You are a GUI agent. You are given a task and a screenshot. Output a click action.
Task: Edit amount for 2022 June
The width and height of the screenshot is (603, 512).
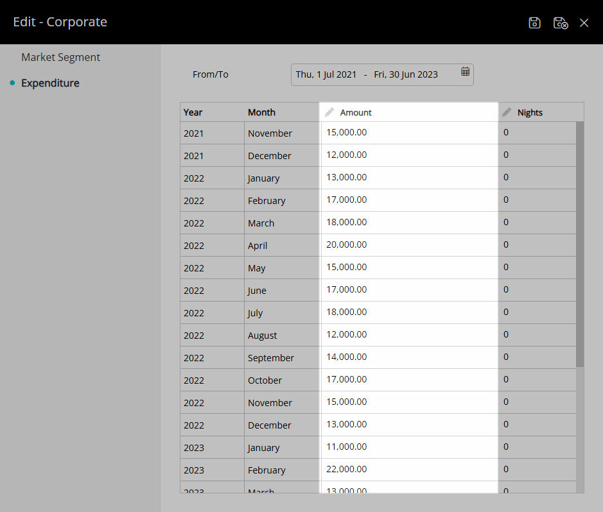tap(409, 290)
